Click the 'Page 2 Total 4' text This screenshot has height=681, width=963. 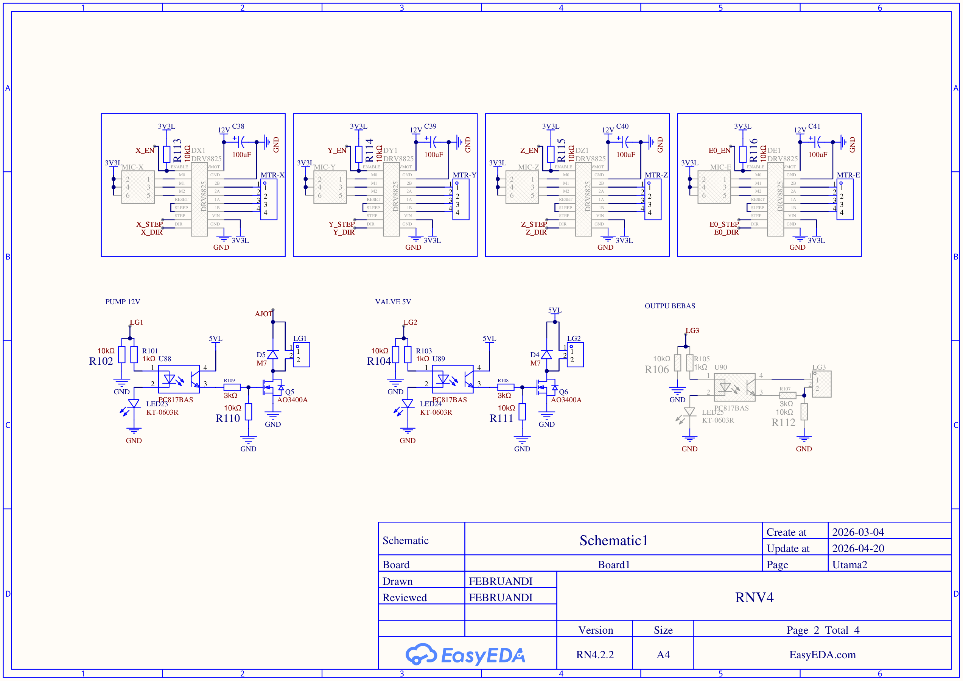click(823, 630)
